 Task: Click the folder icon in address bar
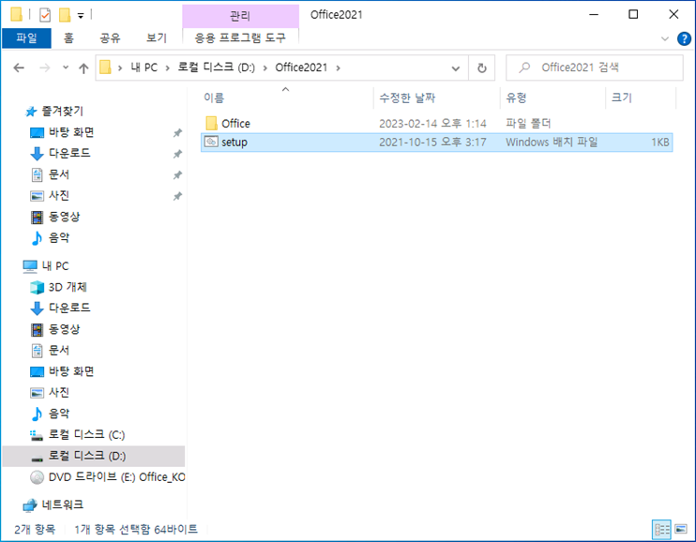(x=105, y=68)
